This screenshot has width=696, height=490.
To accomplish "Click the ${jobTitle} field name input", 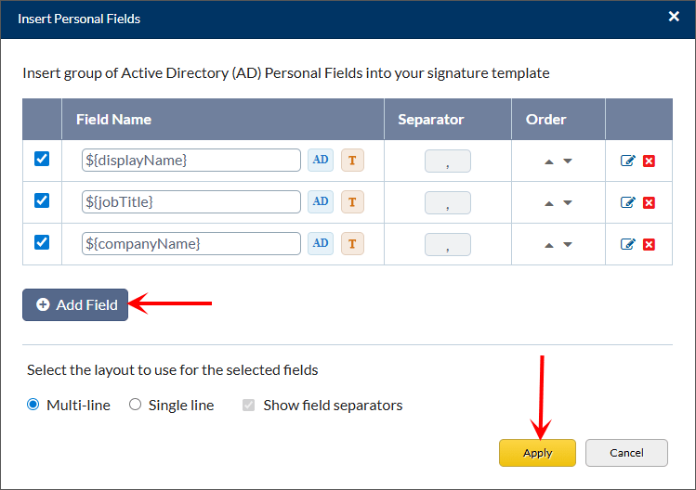I will point(190,201).
